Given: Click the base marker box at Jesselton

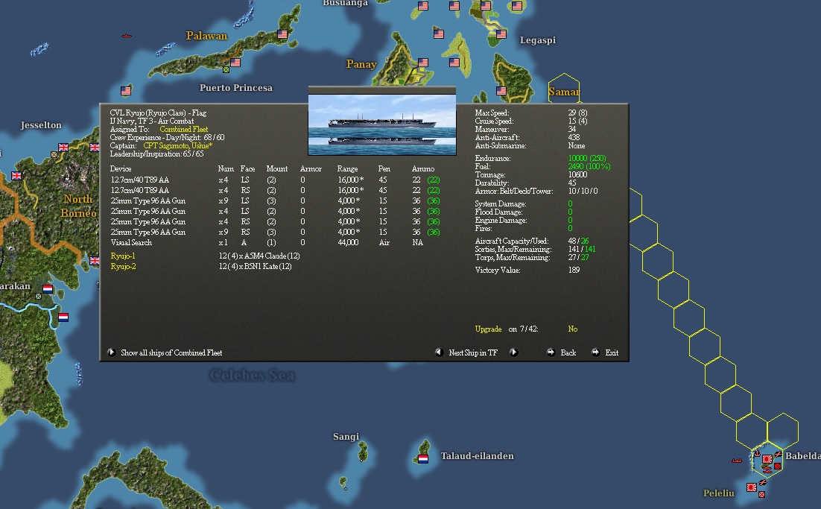Looking at the screenshot, I should (54, 154).
